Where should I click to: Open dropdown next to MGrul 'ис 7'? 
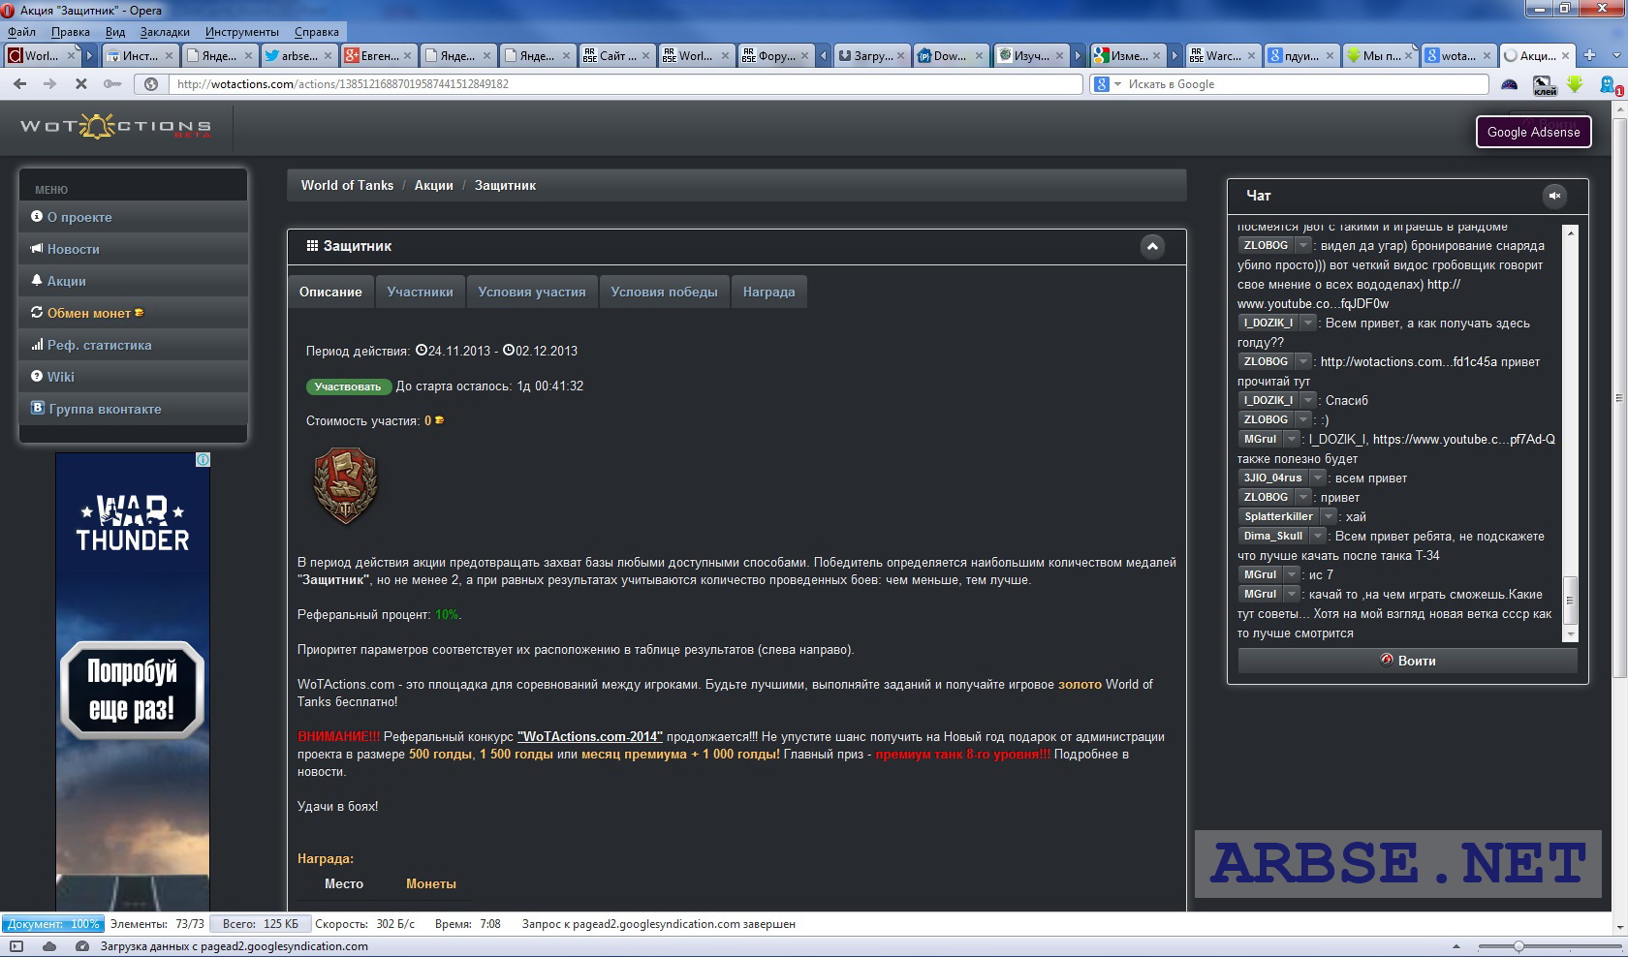coord(1292,574)
